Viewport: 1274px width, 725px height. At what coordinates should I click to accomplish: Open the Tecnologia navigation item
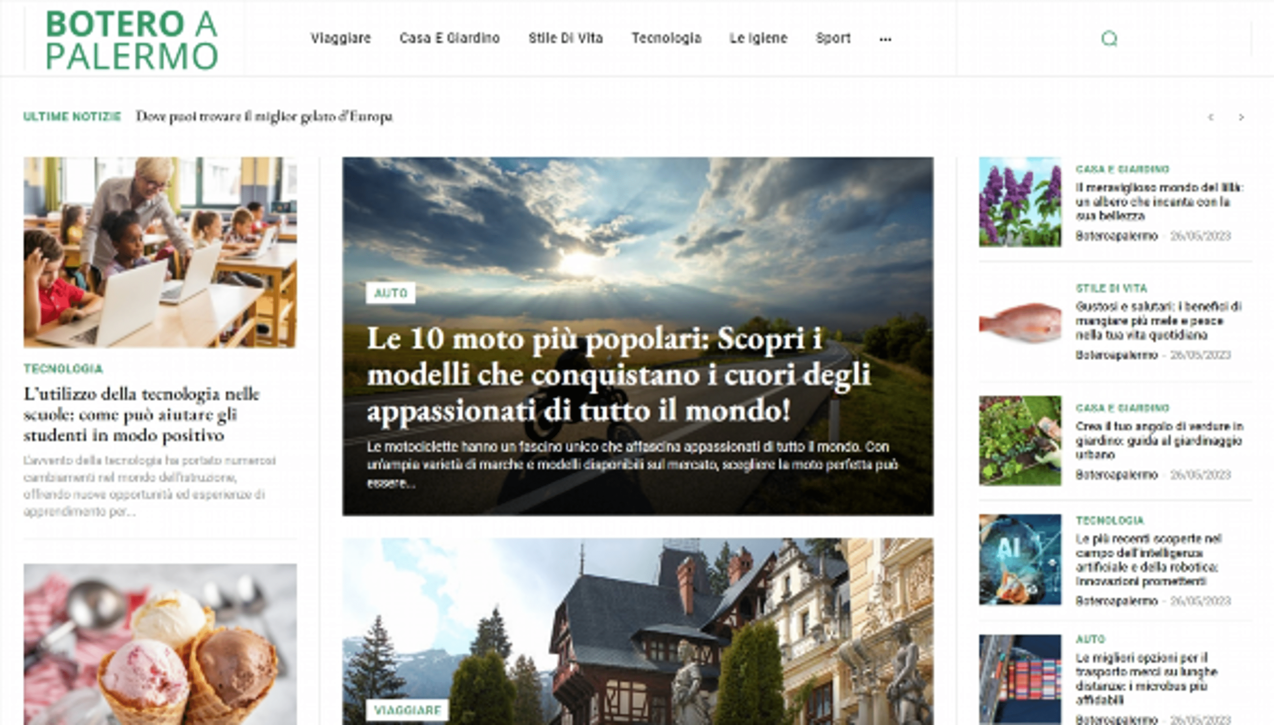[x=667, y=38]
